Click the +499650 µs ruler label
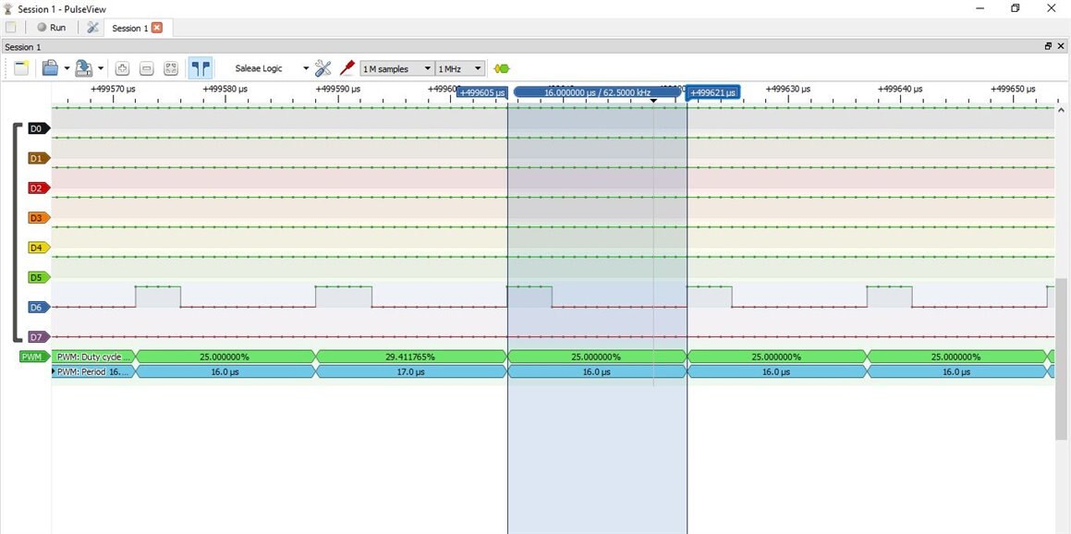1071x534 pixels. point(1013,89)
